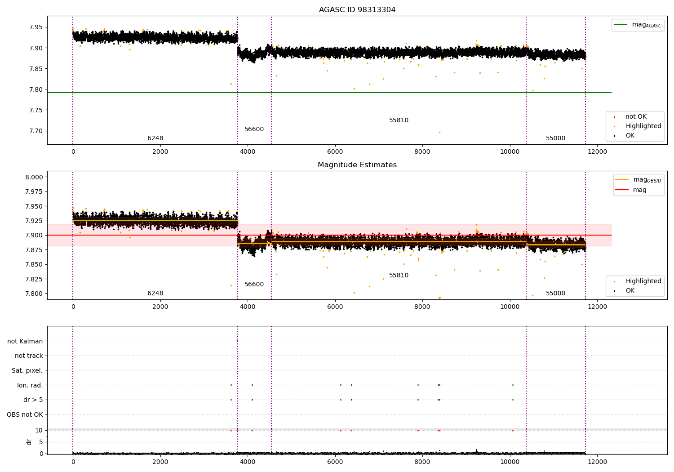674x472 pixels.
Task: Click the 7.925 y-axis tick label
Action: pos(34,221)
